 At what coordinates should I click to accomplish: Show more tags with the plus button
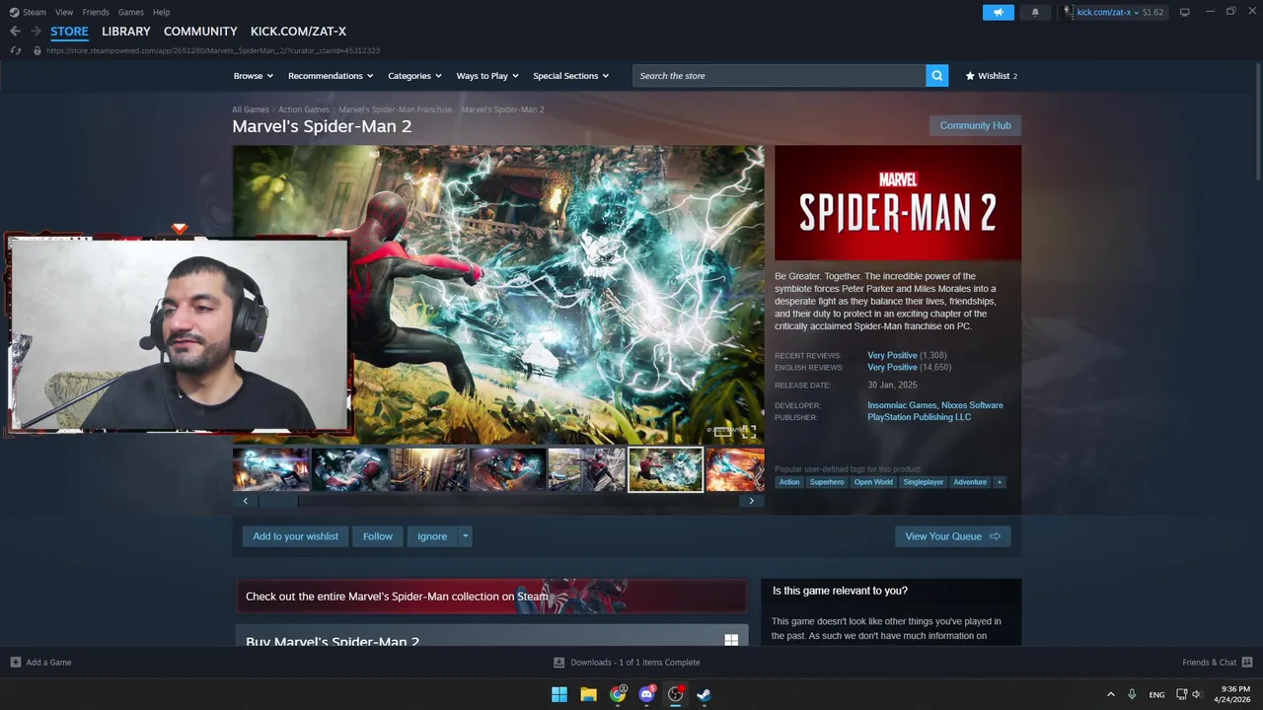pyautogui.click(x=999, y=482)
